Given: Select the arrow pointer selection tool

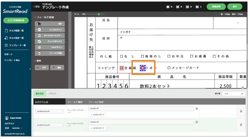Looking at the screenshot, I should coord(50,24).
